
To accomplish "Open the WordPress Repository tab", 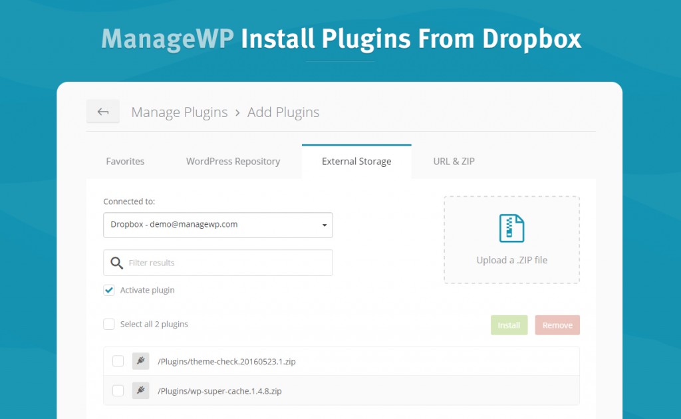I will [233, 162].
